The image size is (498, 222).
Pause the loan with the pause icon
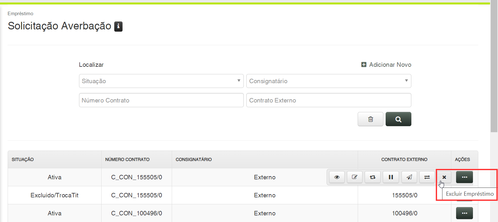(391, 177)
